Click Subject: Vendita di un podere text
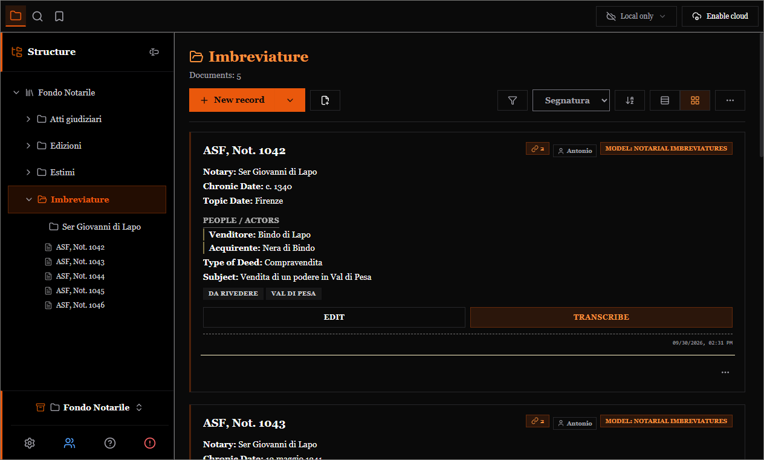This screenshot has width=764, height=460. [287, 277]
